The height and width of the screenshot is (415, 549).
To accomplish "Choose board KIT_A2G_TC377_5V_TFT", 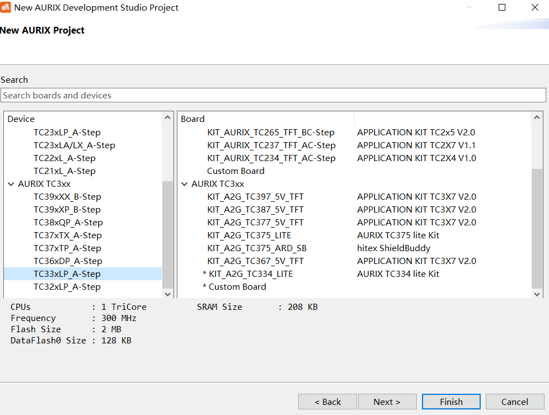I will pos(255,223).
